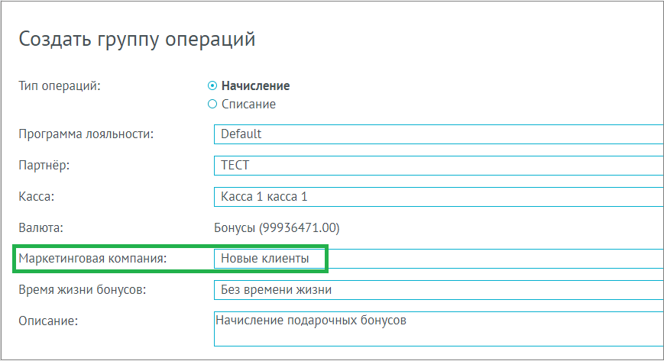Open the Партнёр dropdown showing ТЕСТ
The width and height of the screenshot is (664, 361).
439,166
